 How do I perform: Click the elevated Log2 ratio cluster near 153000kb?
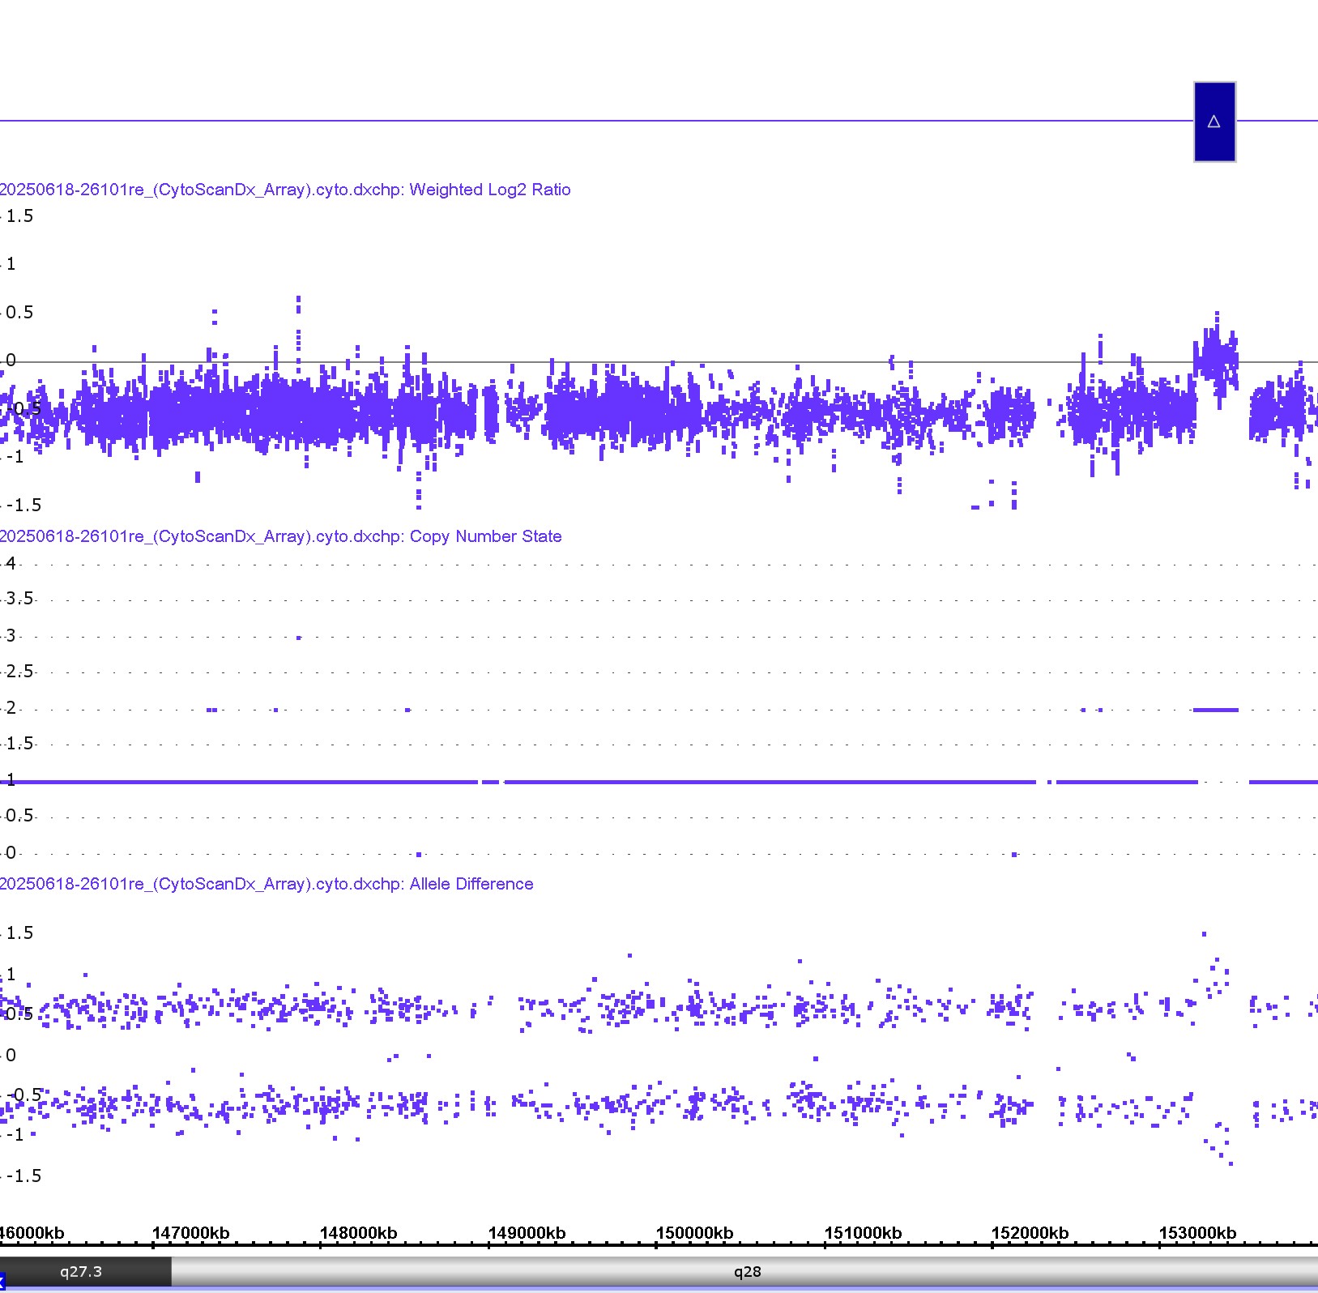(1215, 355)
